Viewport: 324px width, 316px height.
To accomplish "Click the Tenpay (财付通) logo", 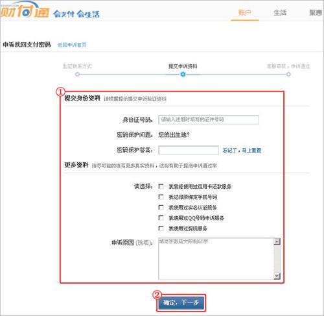I will [x=25, y=10].
